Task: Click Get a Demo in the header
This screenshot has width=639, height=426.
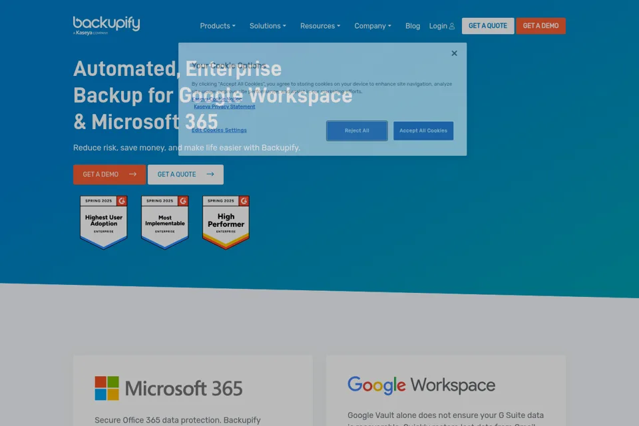Action: pos(540,26)
